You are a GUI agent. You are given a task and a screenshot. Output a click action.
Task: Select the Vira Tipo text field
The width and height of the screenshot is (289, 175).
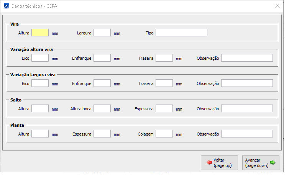point(181,33)
